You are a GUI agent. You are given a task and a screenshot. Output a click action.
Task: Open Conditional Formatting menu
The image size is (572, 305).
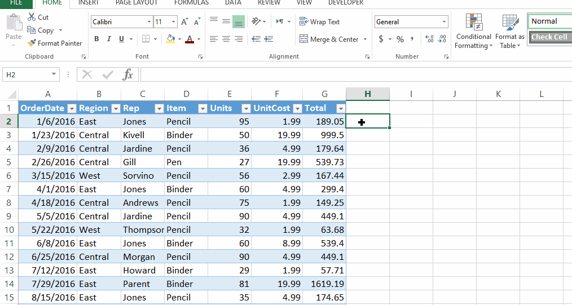click(474, 32)
